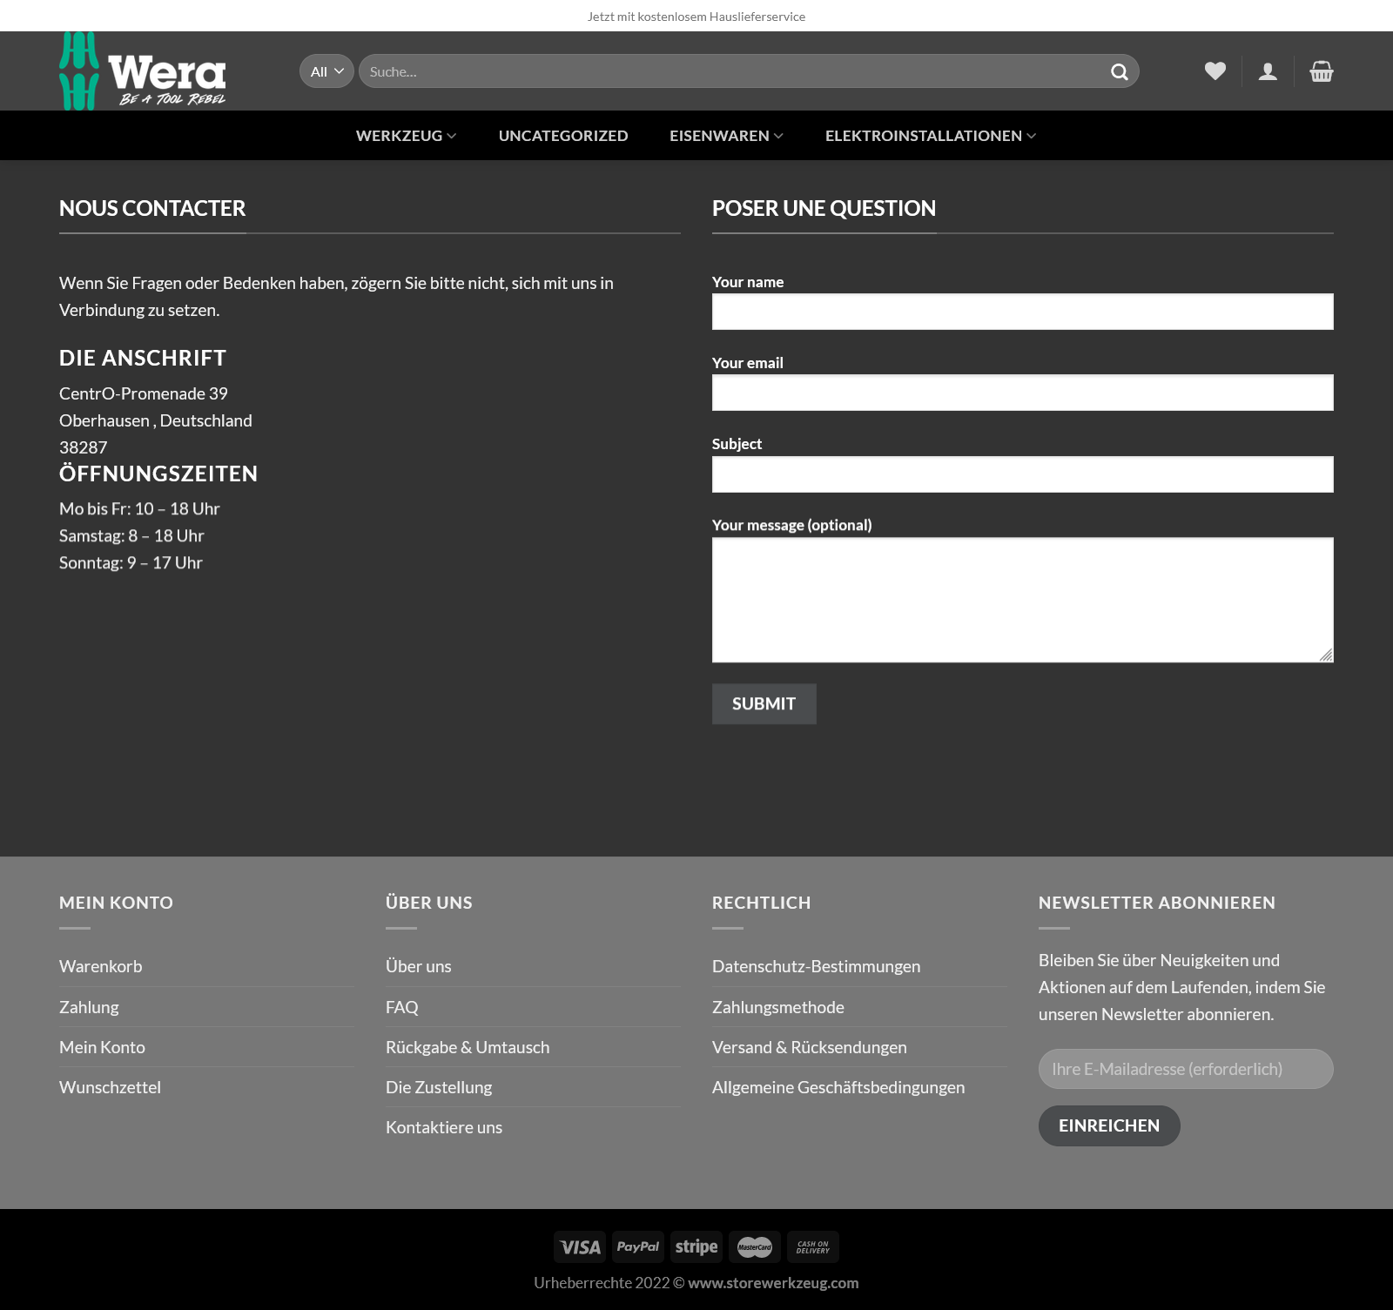Open the Wunschzettel footer link

[110, 1087]
